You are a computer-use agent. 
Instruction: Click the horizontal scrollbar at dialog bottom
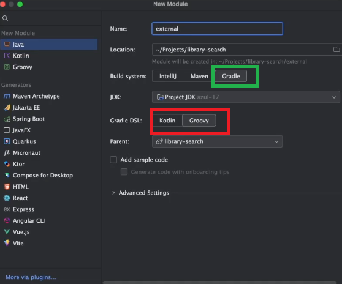[x=220, y=282]
